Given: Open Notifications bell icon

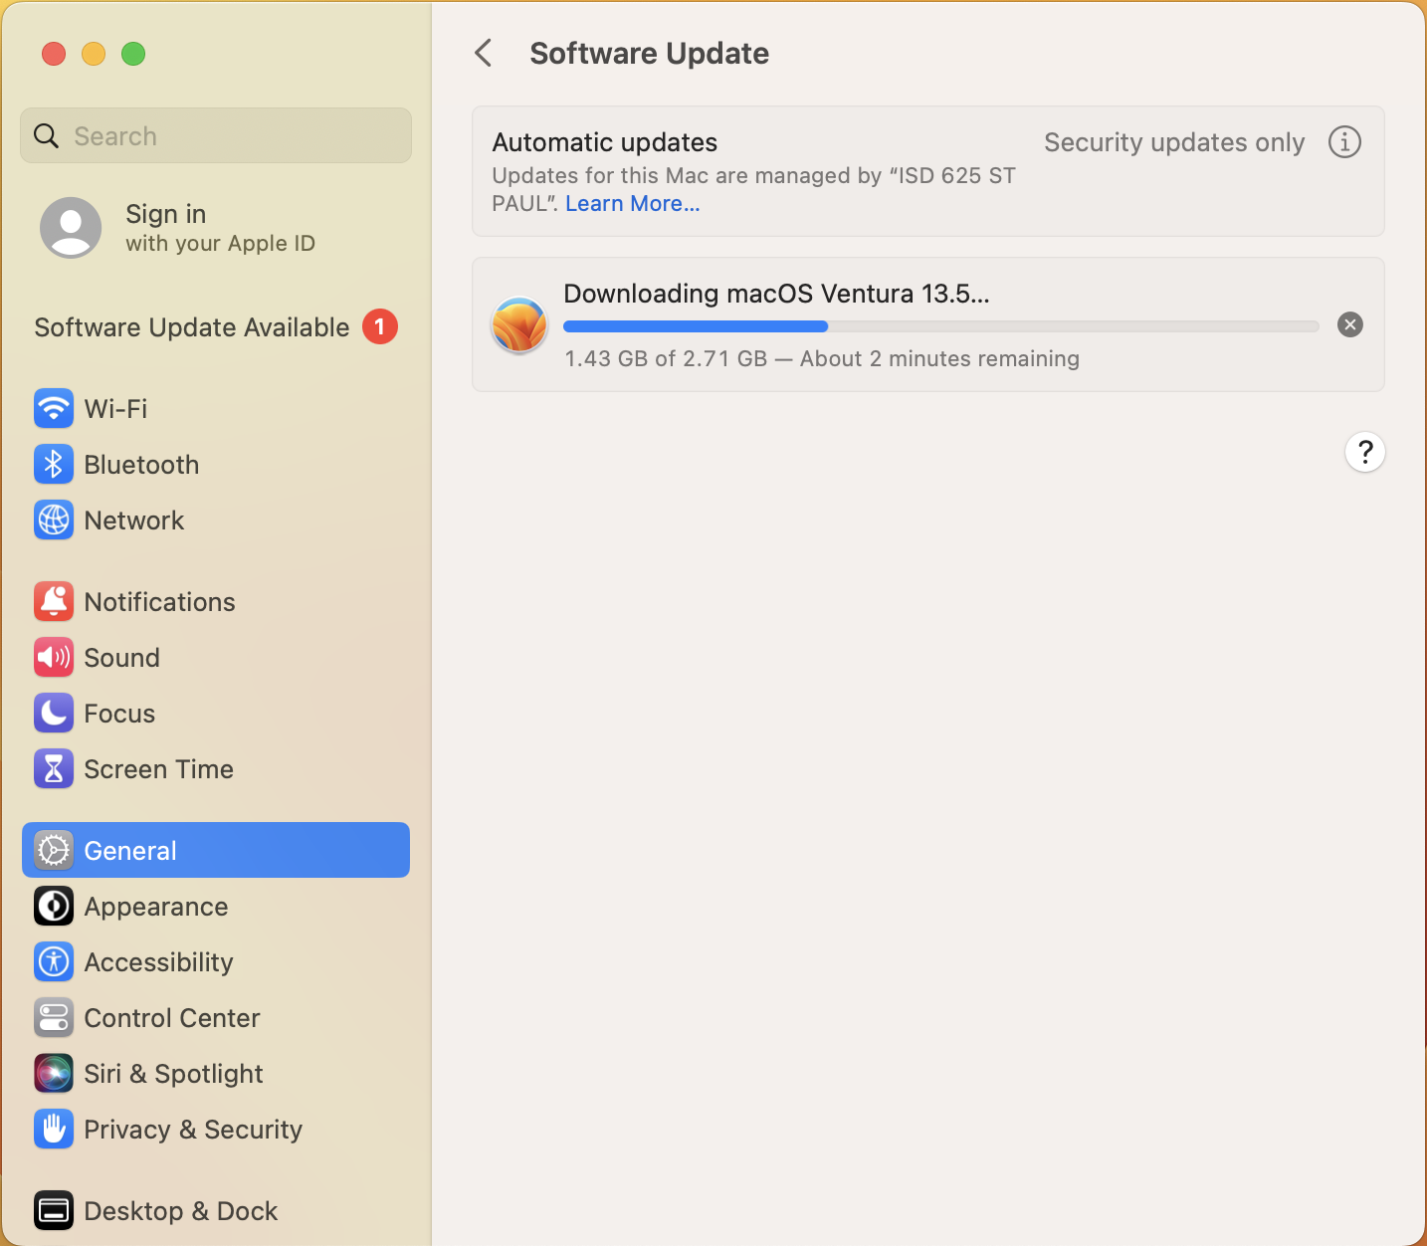Looking at the screenshot, I should [54, 601].
